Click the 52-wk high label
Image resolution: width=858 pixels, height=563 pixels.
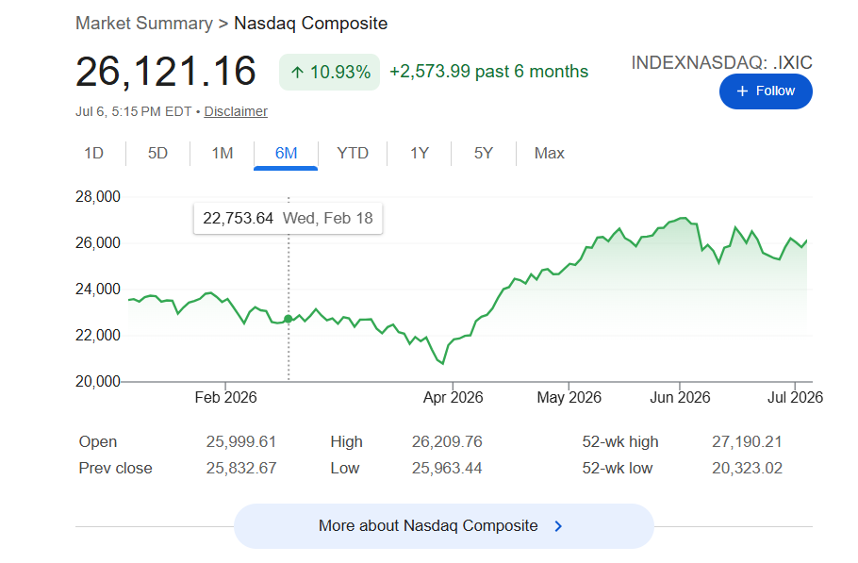click(620, 441)
